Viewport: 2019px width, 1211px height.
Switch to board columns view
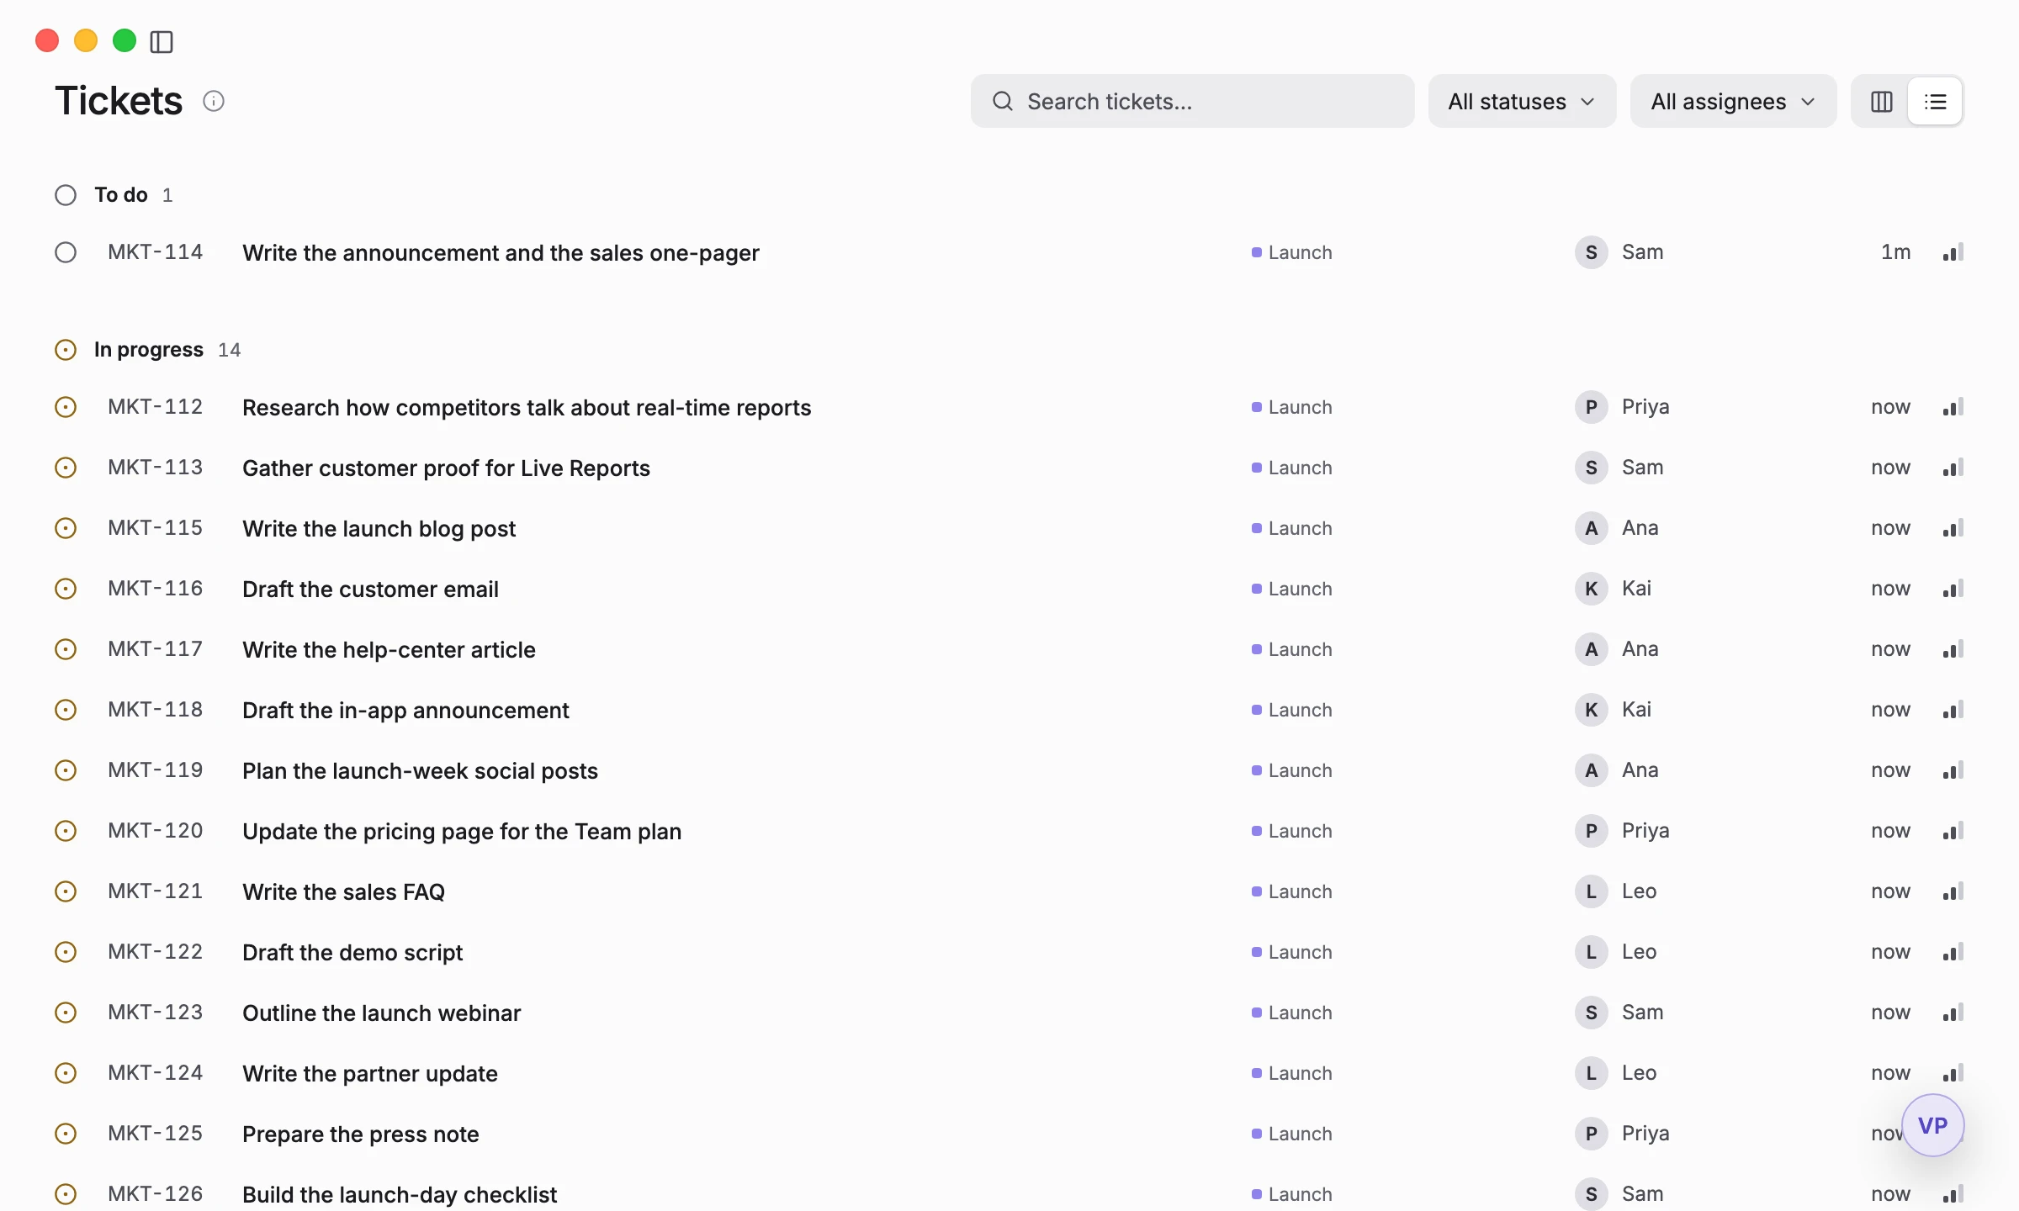pyautogui.click(x=1881, y=102)
